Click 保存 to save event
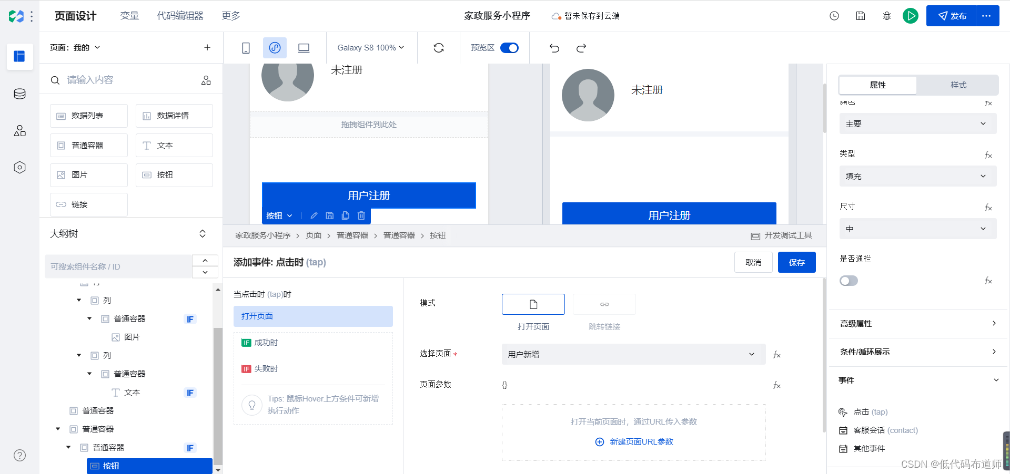The image size is (1010, 474). pyautogui.click(x=796, y=262)
